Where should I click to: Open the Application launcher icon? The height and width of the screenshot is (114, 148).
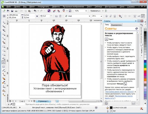[64, 11]
